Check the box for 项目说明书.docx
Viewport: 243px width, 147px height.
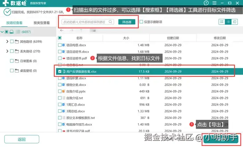click(60, 52)
